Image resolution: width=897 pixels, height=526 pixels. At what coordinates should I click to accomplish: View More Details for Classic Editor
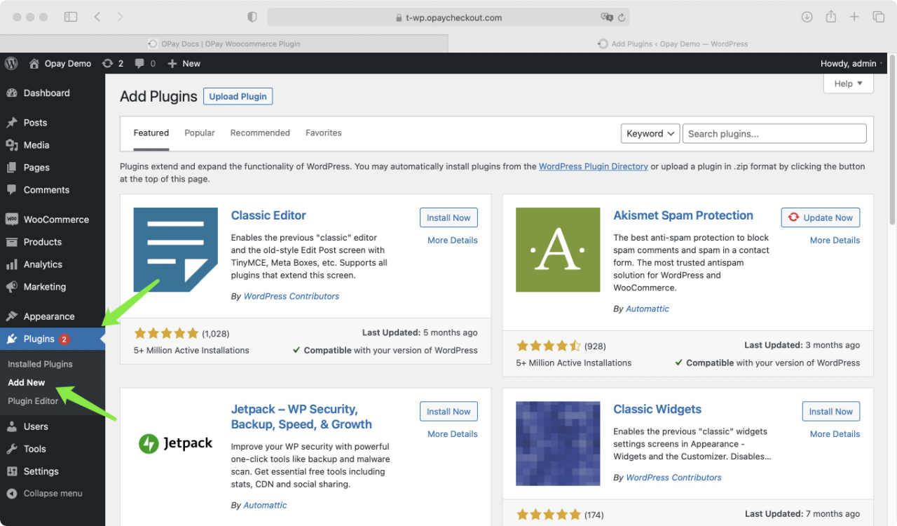453,240
